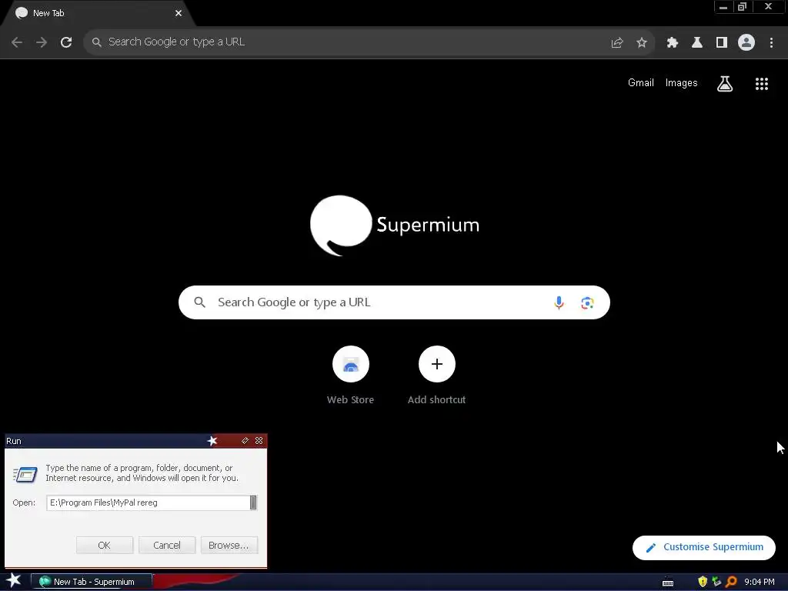Close the New Tab tab
The width and height of the screenshot is (788, 591).
point(179,13)
